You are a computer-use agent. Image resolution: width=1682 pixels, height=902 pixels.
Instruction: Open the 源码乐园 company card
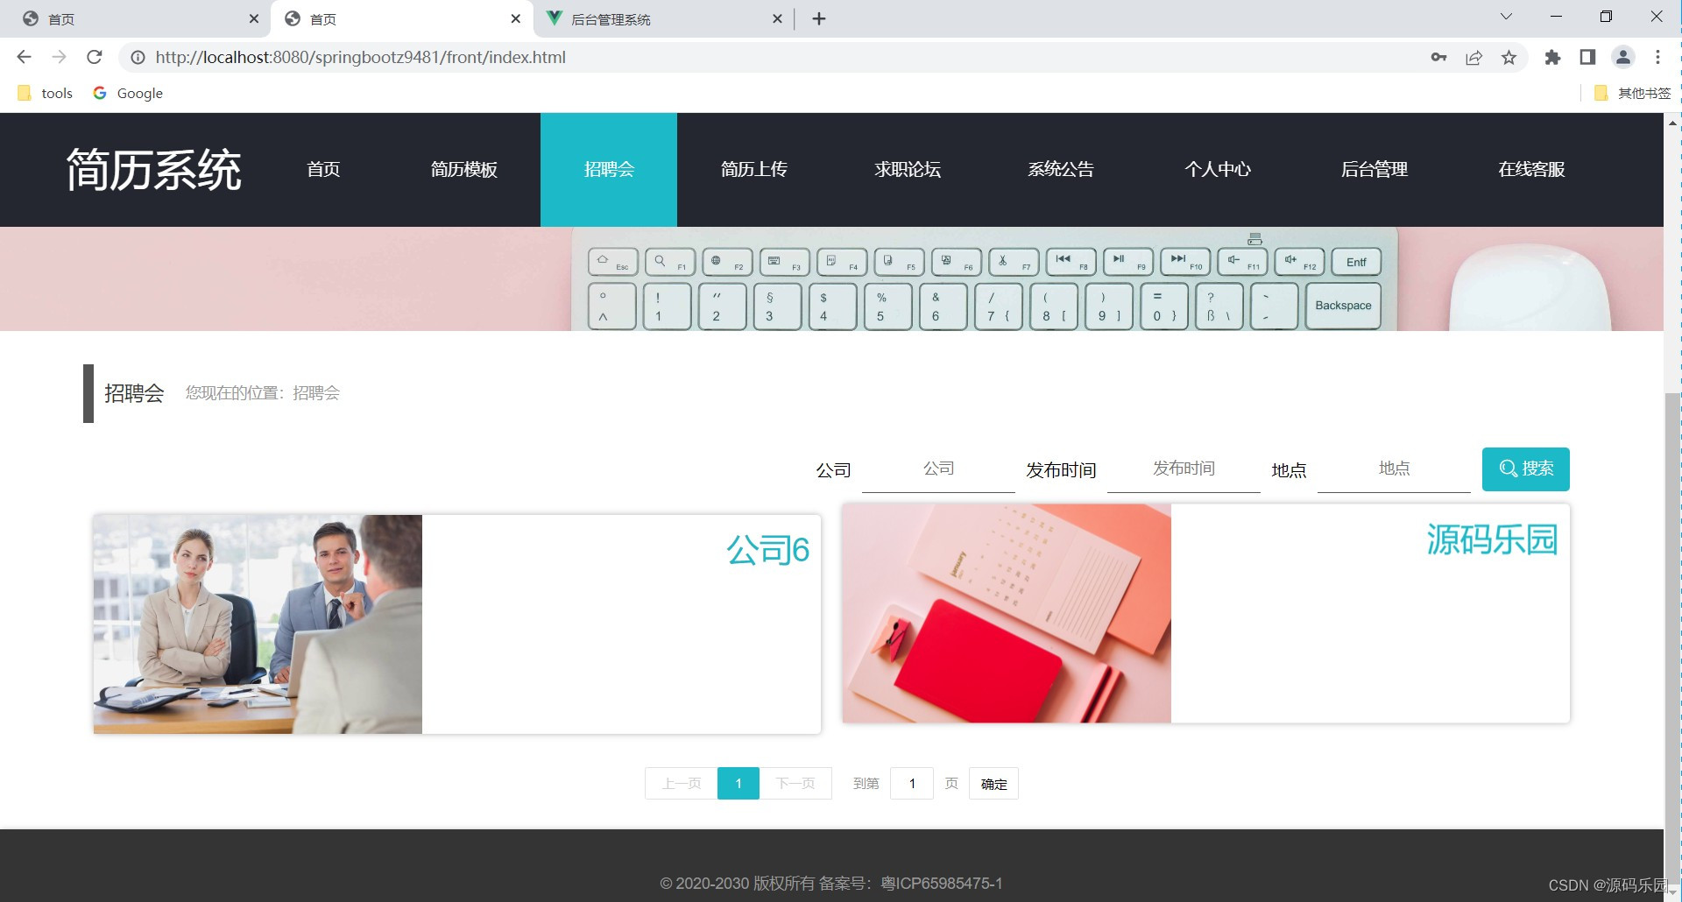1206,613
